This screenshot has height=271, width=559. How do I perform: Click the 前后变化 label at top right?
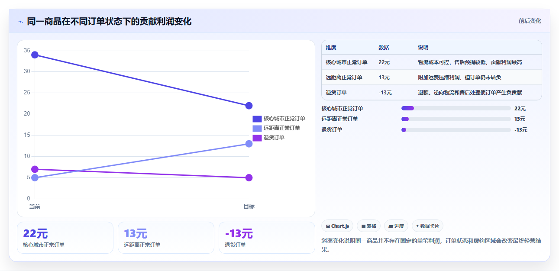(x=530, y=21)
